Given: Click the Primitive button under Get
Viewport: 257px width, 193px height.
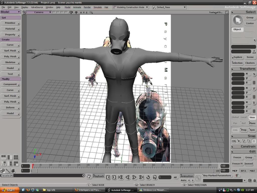Looking at the screenshot, I should pos(10,23).
